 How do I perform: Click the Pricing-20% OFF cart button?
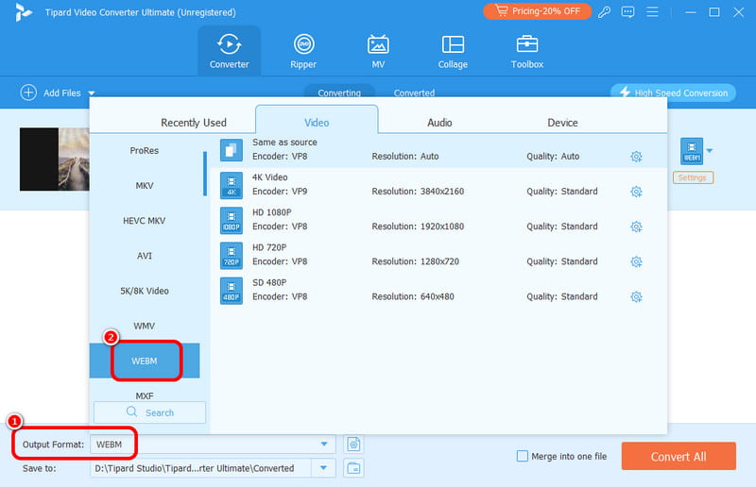tap(537, 11)
